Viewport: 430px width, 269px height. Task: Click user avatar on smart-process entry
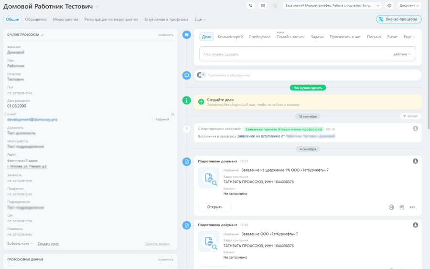coord(415,129)
